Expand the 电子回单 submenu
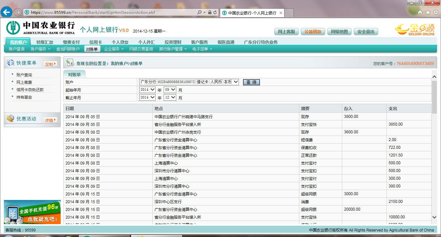Image resolution: width=441 pixels, height=237 pixels. [202, 49]
